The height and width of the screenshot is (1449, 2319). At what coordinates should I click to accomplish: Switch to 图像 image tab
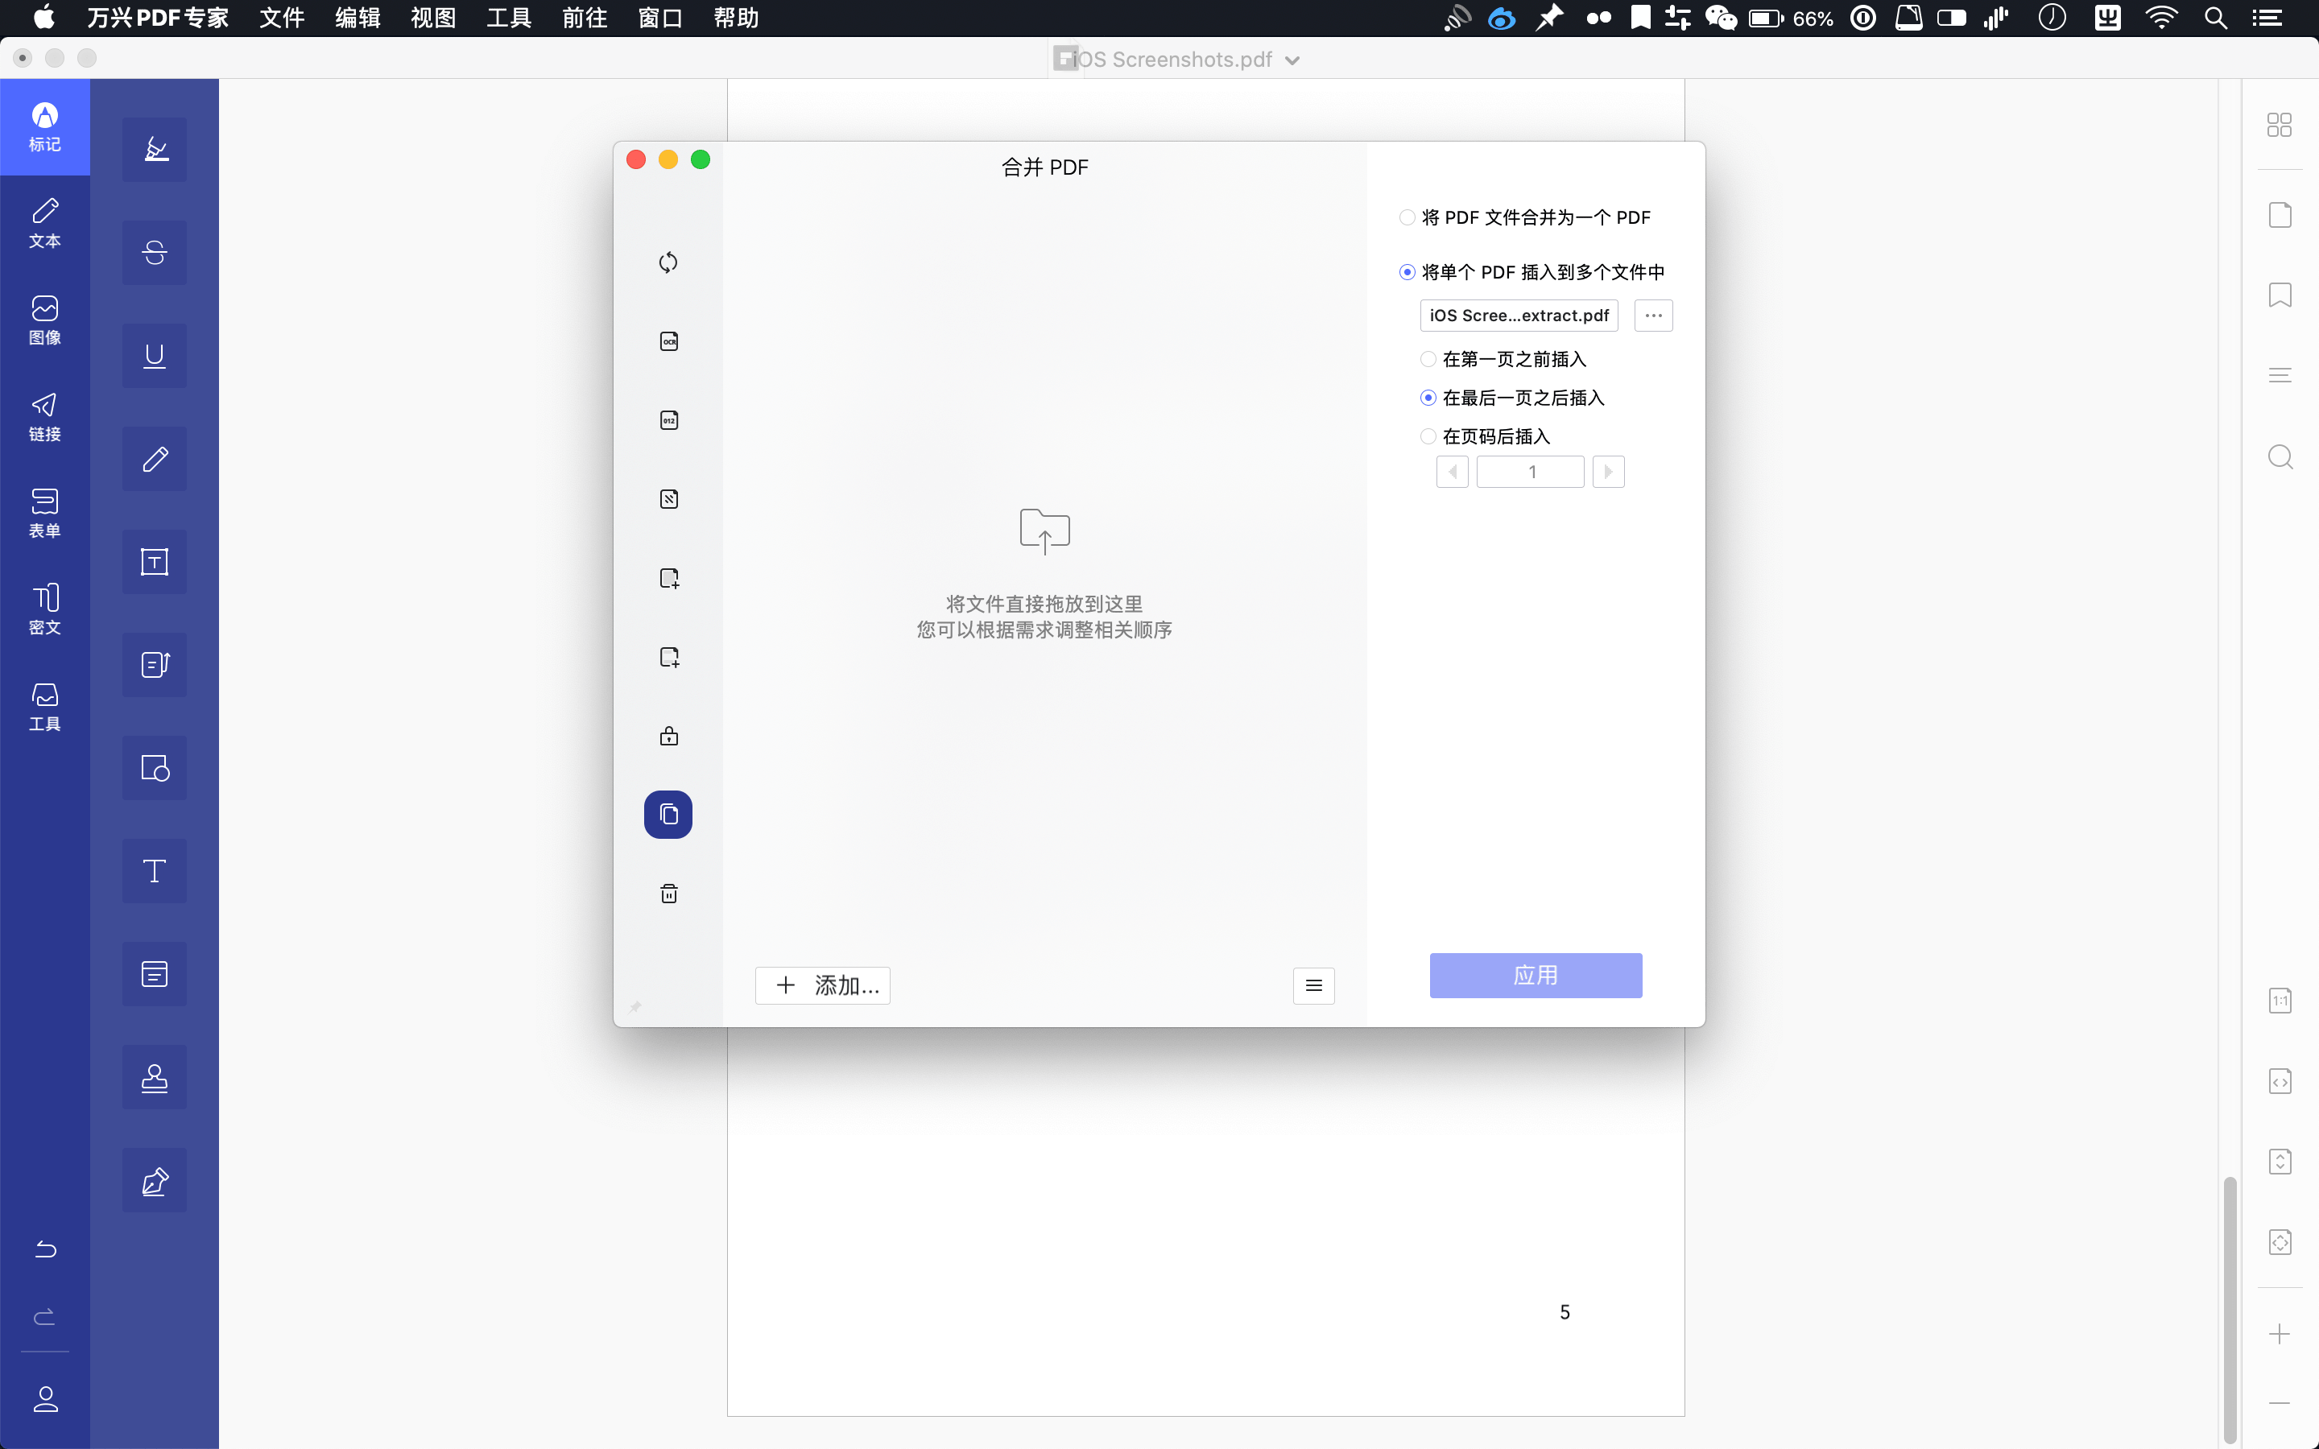click(45, 320)
